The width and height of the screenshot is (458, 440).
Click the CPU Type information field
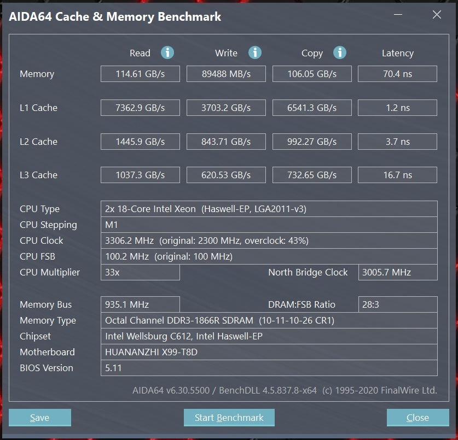(x=269, y=209)
